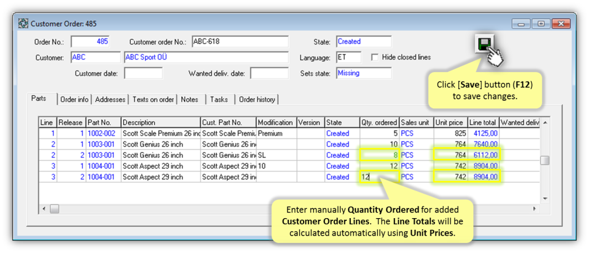
Task: Click the Sales unit column header
Action: (x=417, y=122)
